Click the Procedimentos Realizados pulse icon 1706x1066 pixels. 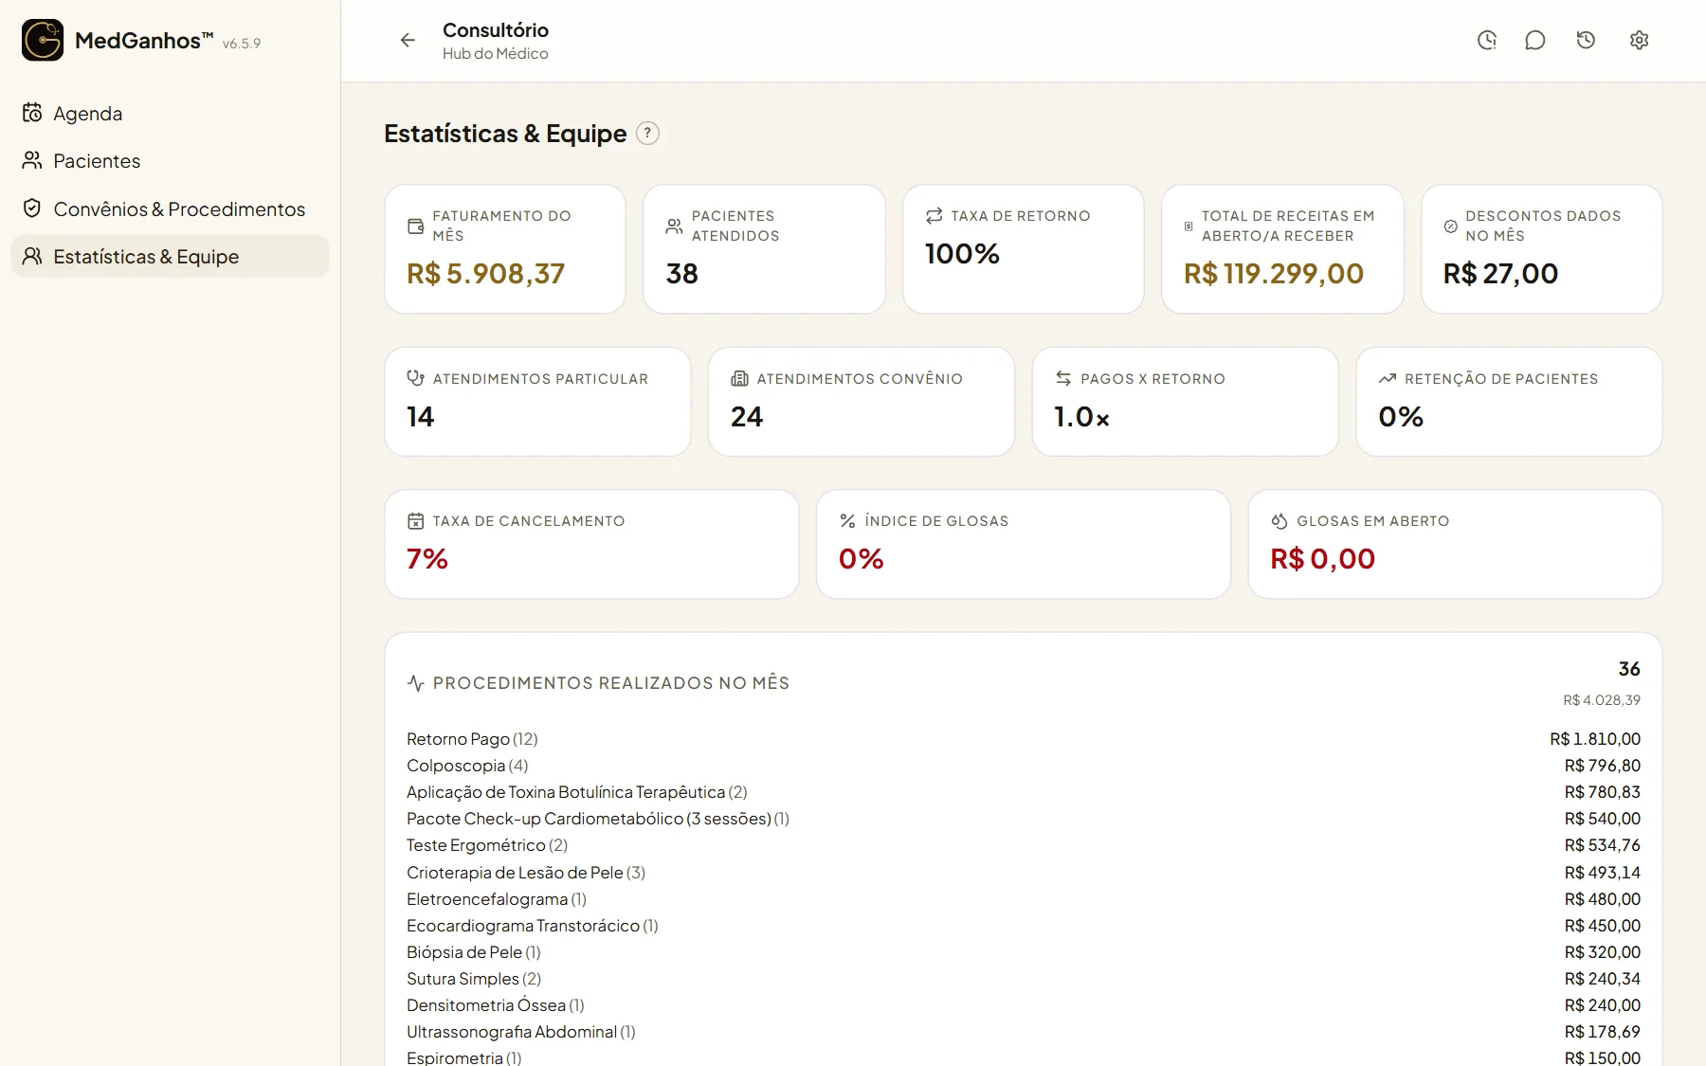tap(415, 683)
